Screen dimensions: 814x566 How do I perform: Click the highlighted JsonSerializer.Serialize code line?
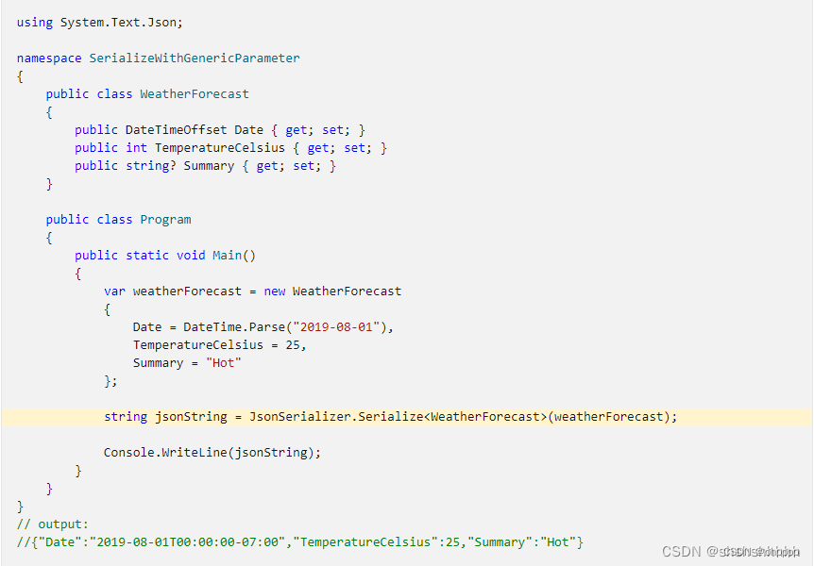pyautogui.click(x=390, y=417)
